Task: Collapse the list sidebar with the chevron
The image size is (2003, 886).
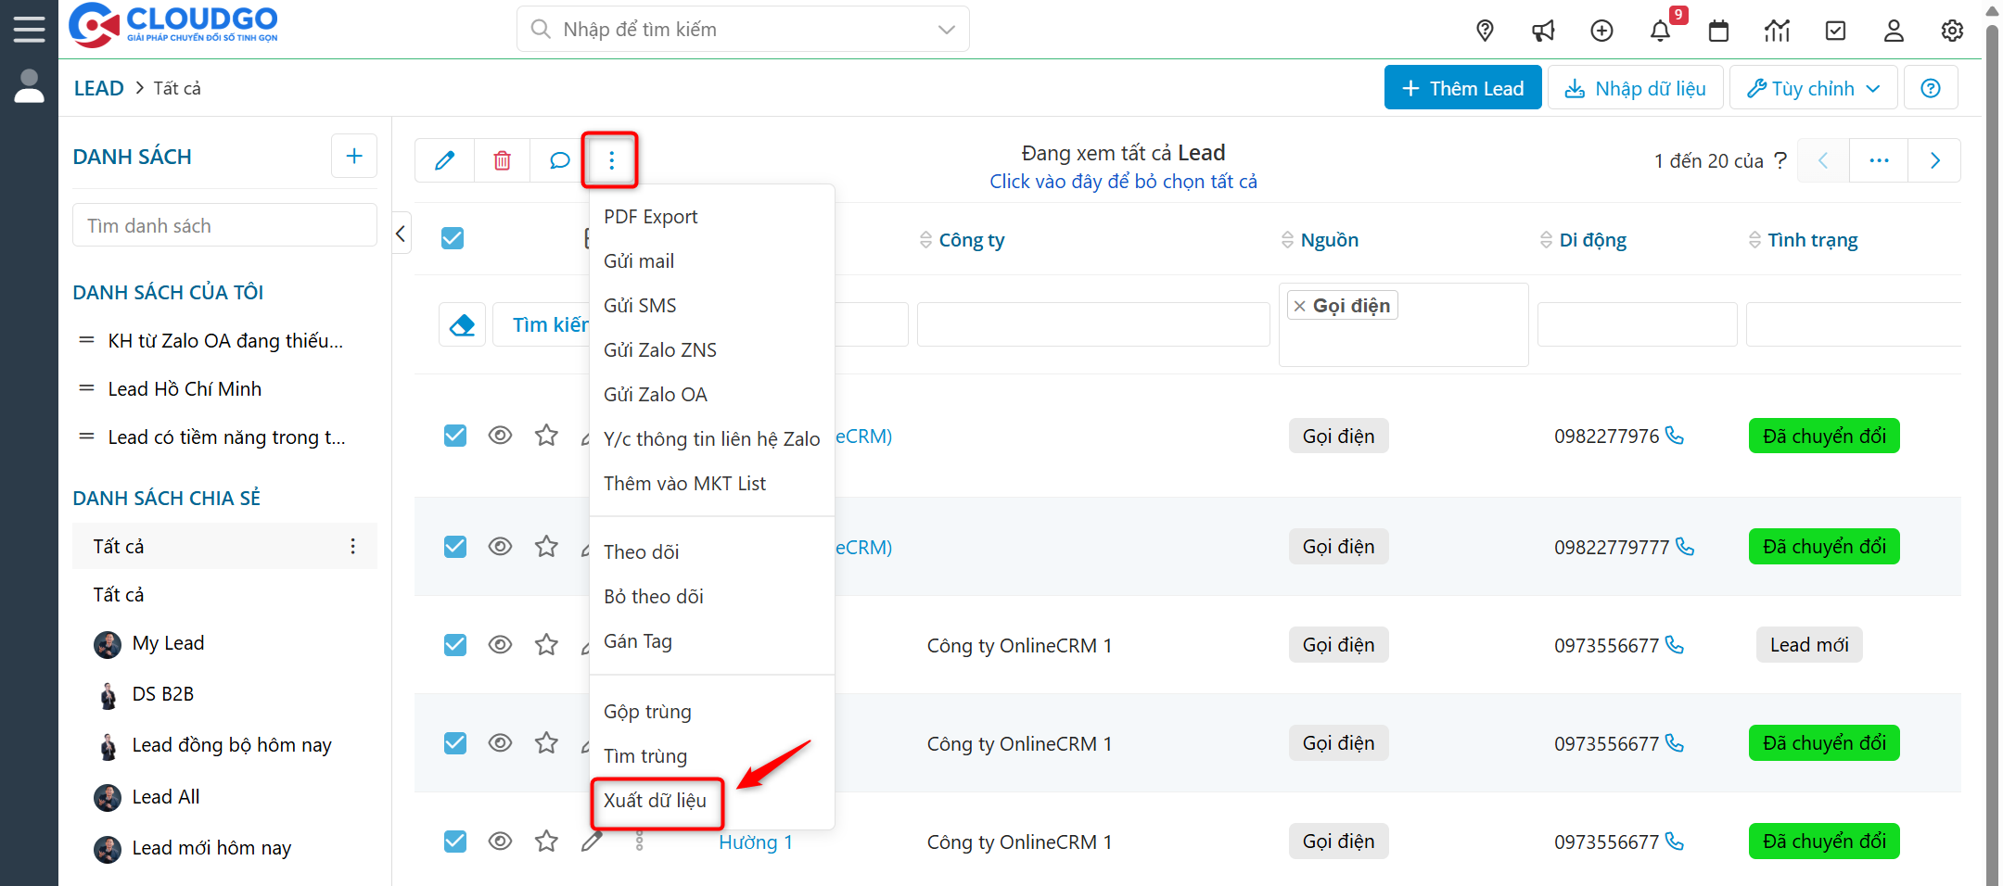Action: 402,234
